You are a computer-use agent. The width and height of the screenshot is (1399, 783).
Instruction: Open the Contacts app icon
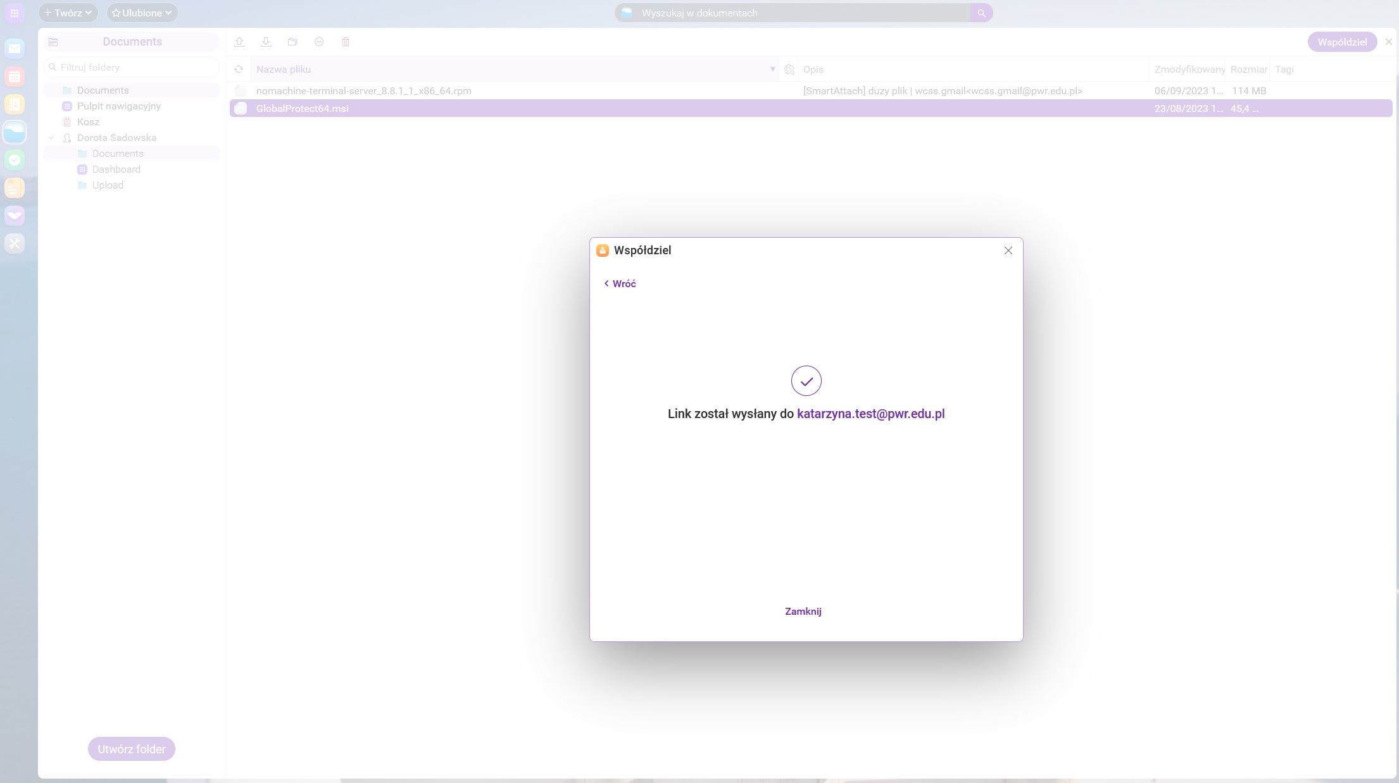15,104
